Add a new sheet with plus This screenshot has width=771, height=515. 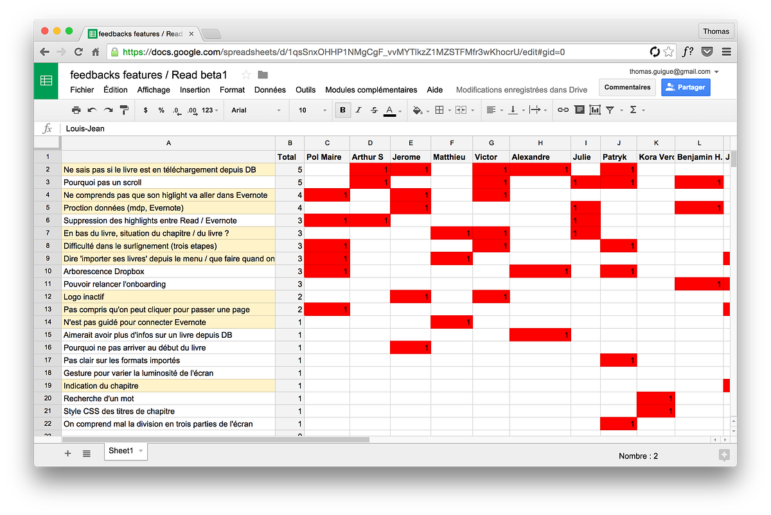tap(68, 453)
